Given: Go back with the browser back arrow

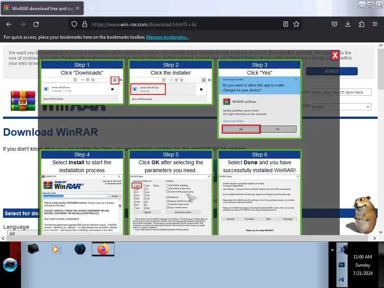Looking at the screenshot, I should click(9, 24).
